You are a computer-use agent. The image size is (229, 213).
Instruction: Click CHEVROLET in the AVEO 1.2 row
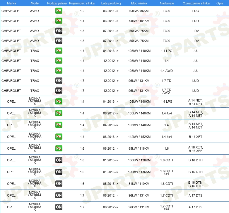pyautogui.click(x=11, y=11)
